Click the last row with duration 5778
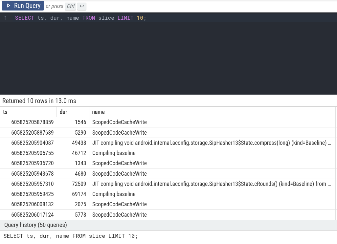 click(80, 215)
